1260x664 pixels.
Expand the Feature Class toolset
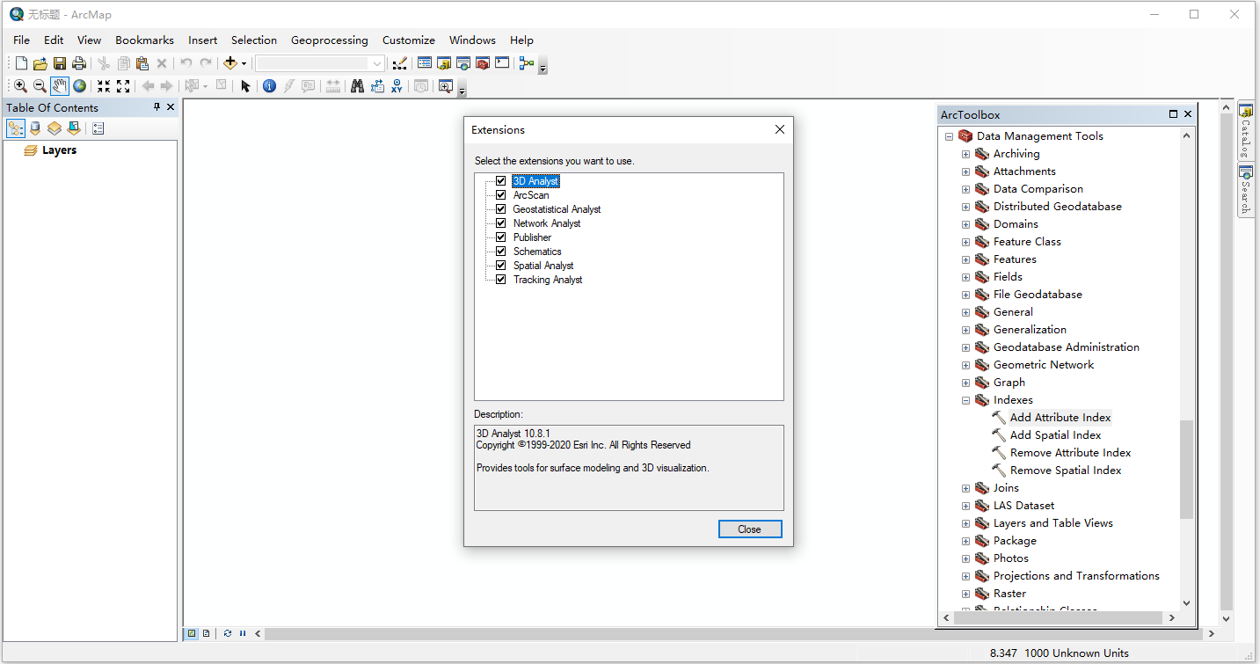pyautogui.click(x=966, y=242)
